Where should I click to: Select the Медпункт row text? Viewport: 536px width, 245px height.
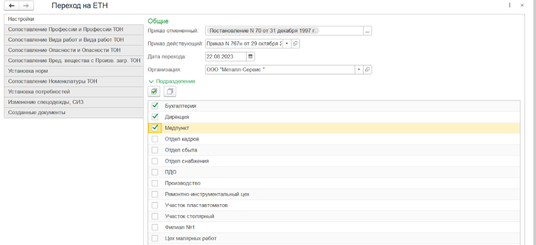(177, 128)
